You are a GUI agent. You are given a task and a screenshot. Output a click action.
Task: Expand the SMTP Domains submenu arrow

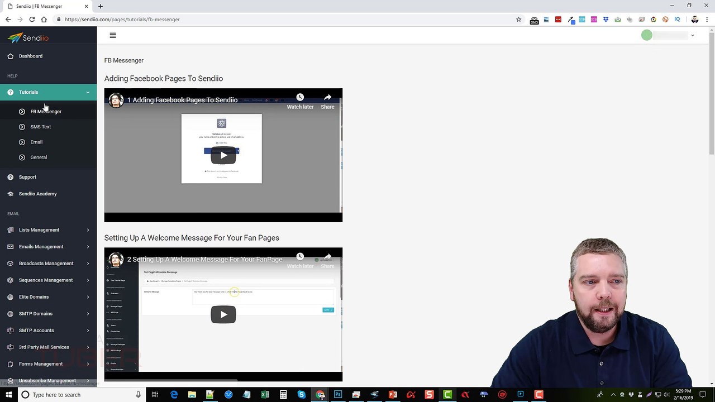pyautogui.click(x=88, y=314)
